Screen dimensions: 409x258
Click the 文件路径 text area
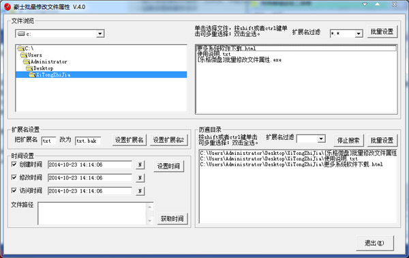(x=92, y=214)
